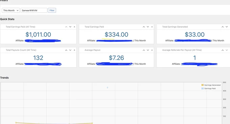Move Total Payouts Count widget down
Screen dimensions: 230x124
(x=70, y=50)
